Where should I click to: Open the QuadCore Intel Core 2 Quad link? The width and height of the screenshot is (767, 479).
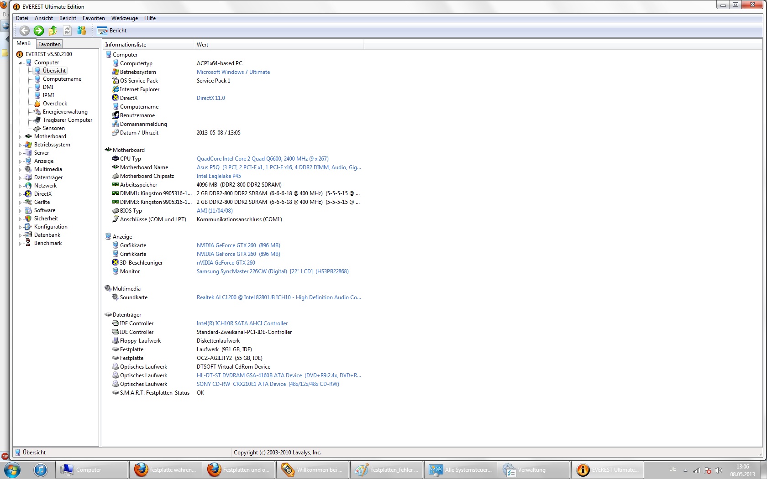pos(263,159)
